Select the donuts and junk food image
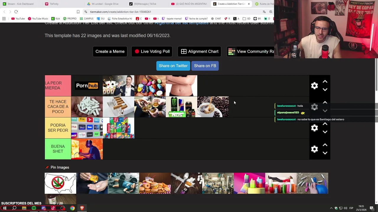Image resolution: width=378 pixels, height=212 pixels. (155, 183)
